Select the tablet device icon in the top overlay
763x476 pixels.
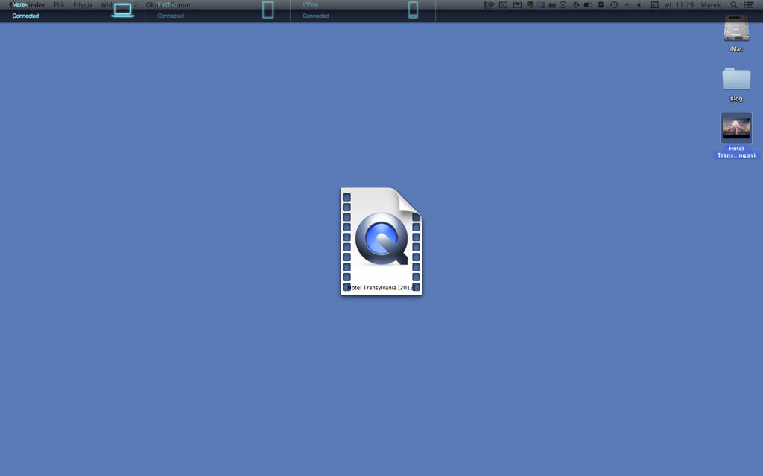(267, 10)
